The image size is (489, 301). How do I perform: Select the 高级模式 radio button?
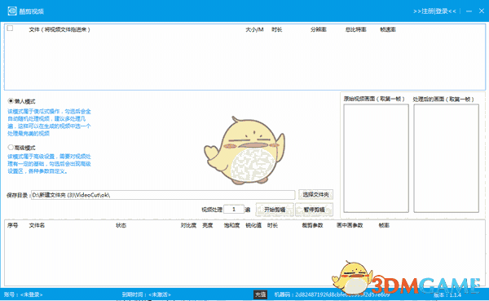pos(11,148)
